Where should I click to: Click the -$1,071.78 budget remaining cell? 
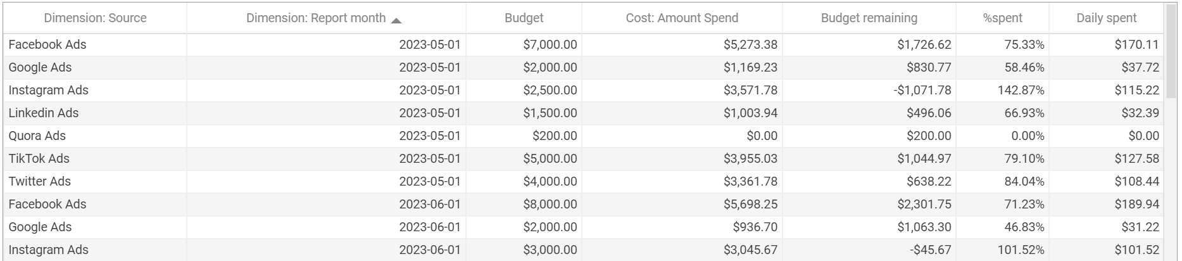922,91
